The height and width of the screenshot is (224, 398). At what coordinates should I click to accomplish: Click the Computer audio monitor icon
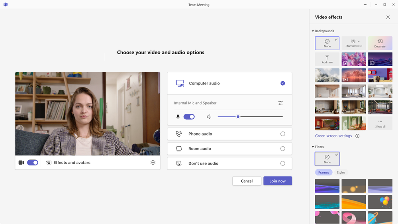point(180,83)
